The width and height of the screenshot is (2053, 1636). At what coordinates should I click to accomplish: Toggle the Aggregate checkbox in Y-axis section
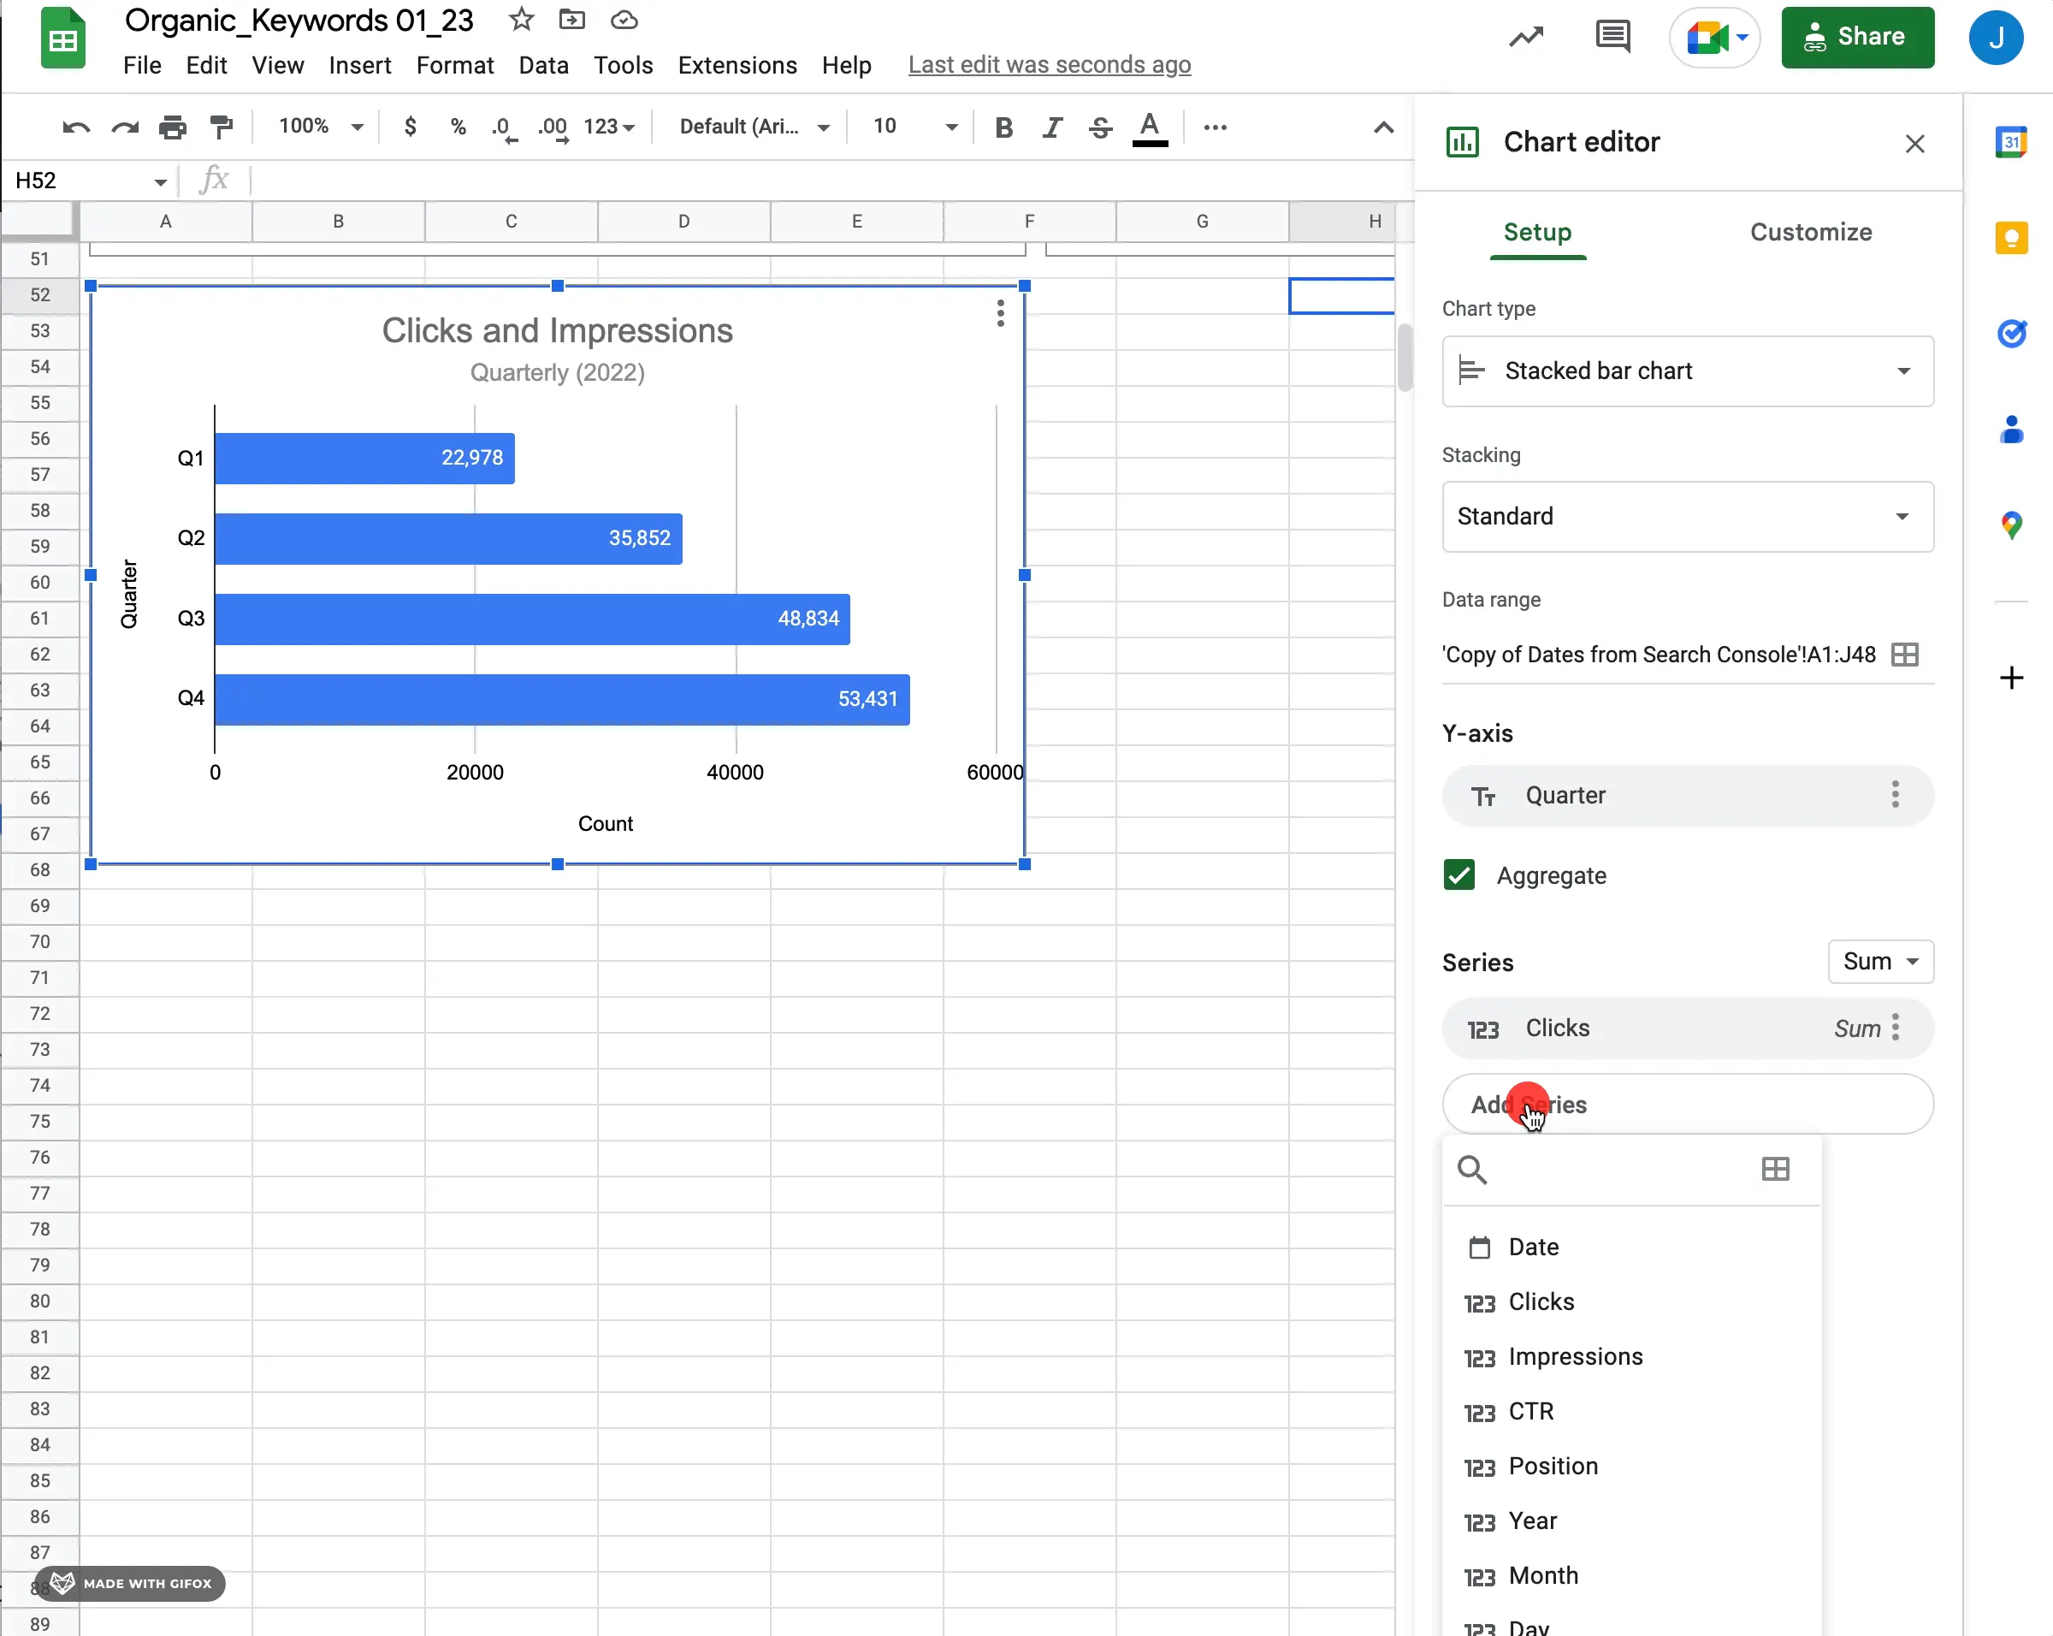[1458, 874]
